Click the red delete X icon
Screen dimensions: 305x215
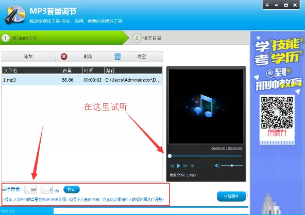(64, 57)
